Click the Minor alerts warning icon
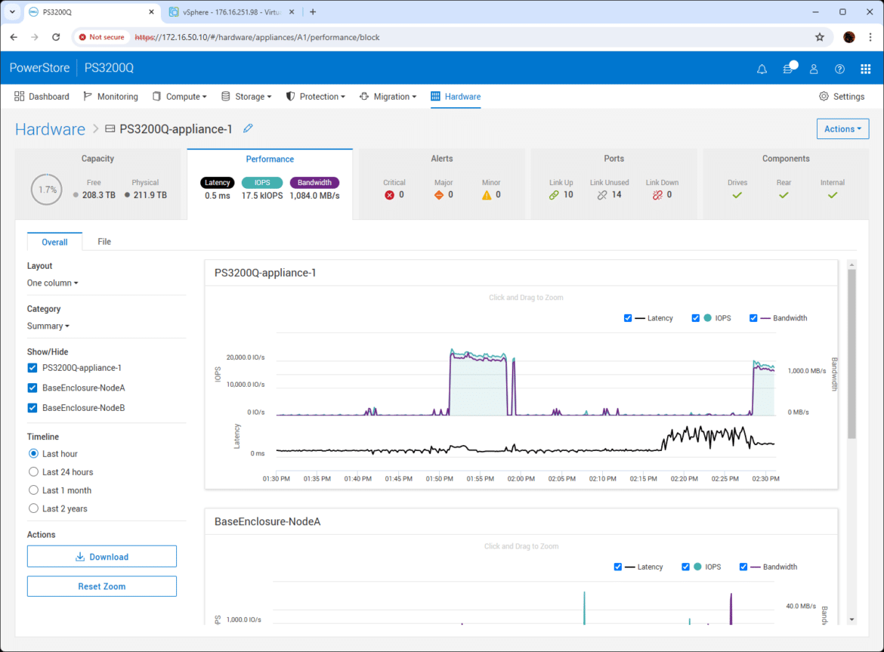Screen dimensions: 884x652 (487, 195)
